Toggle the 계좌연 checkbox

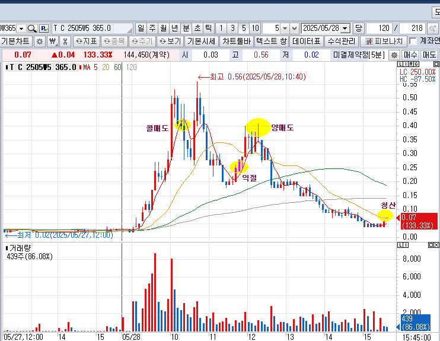click(x=413, y=42)
